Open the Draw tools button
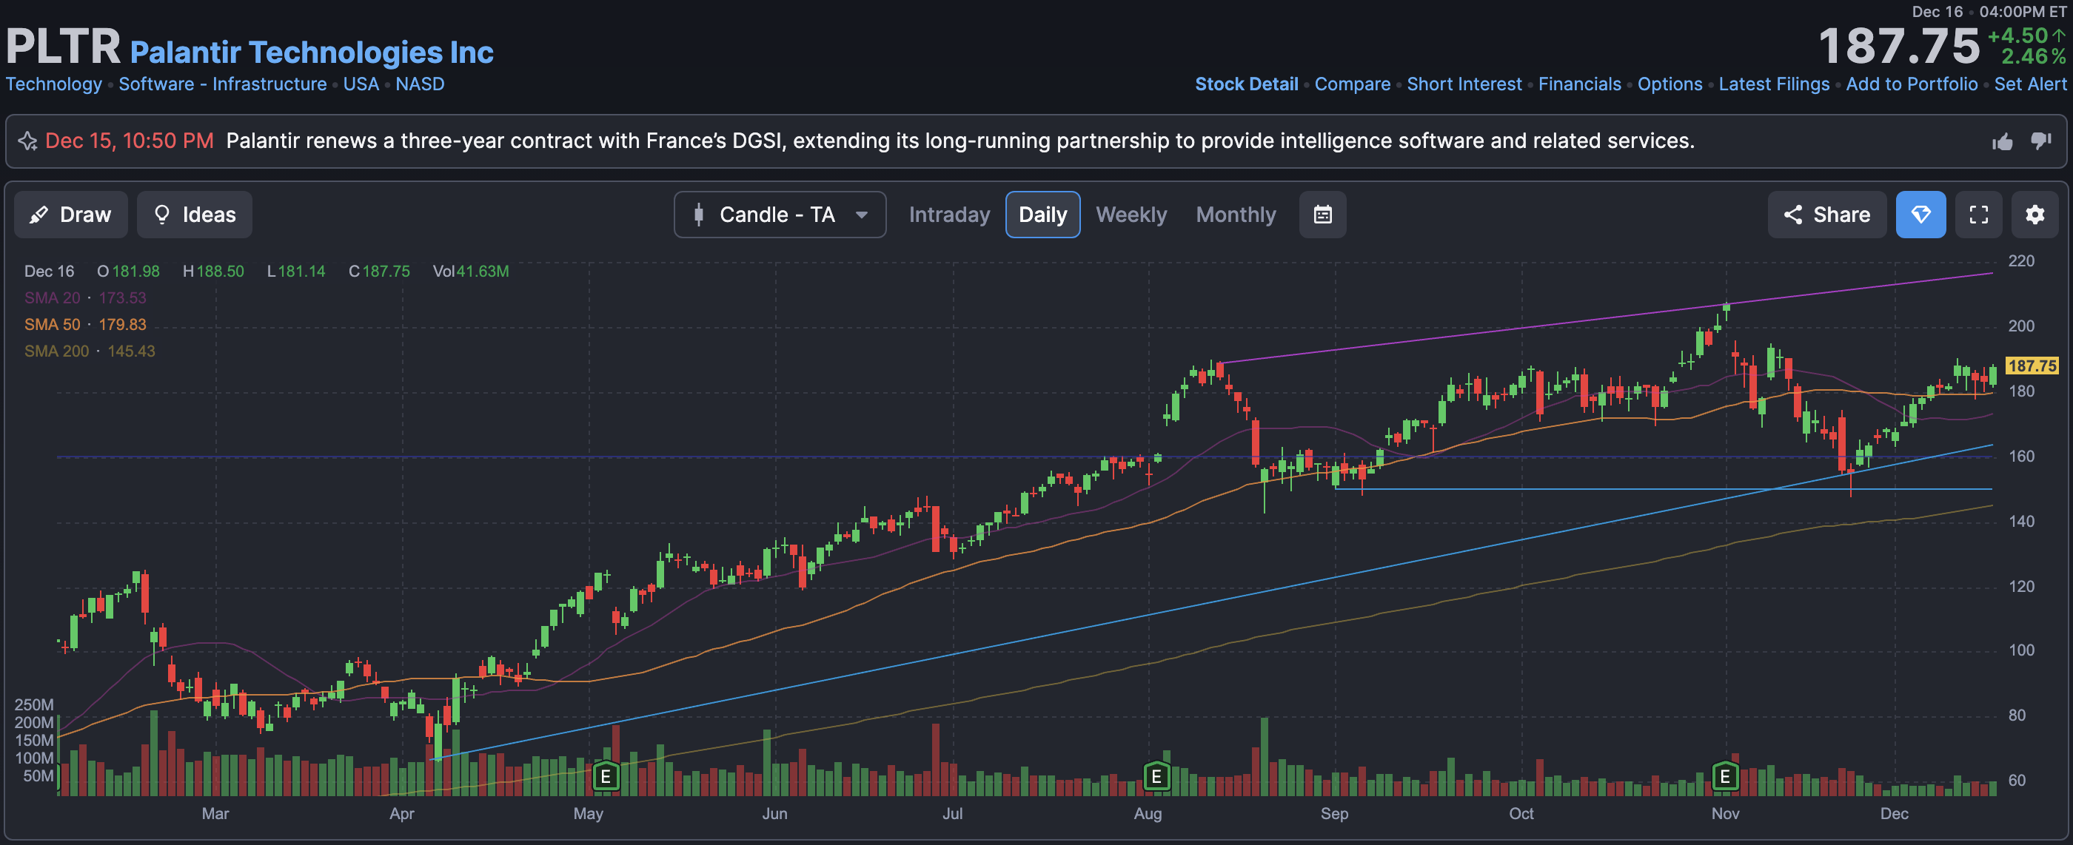This screenshot has height=845, width=2073. click(x=71, y=215)
